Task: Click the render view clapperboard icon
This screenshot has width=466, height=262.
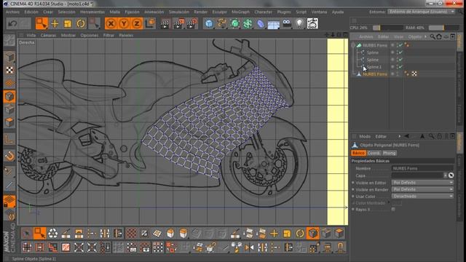Action: click(165, 24)
